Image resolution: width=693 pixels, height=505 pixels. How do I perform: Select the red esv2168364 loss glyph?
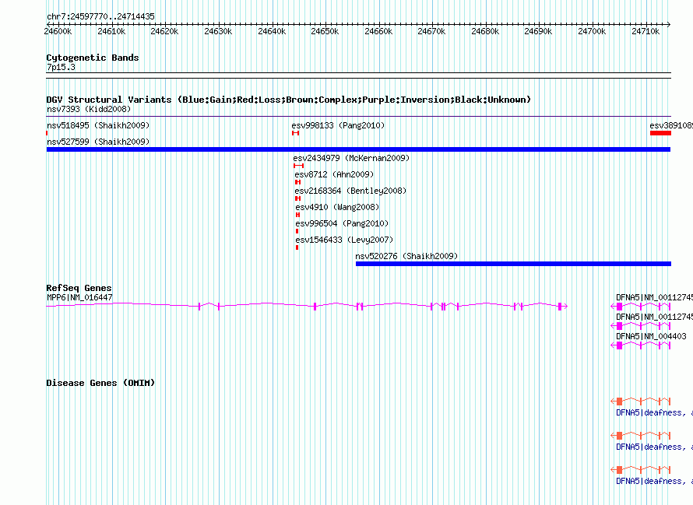298,198
